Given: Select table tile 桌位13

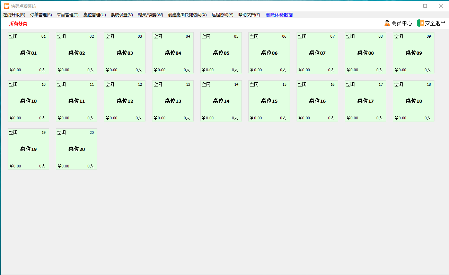Looking at the screenshot, I should 173,101.
